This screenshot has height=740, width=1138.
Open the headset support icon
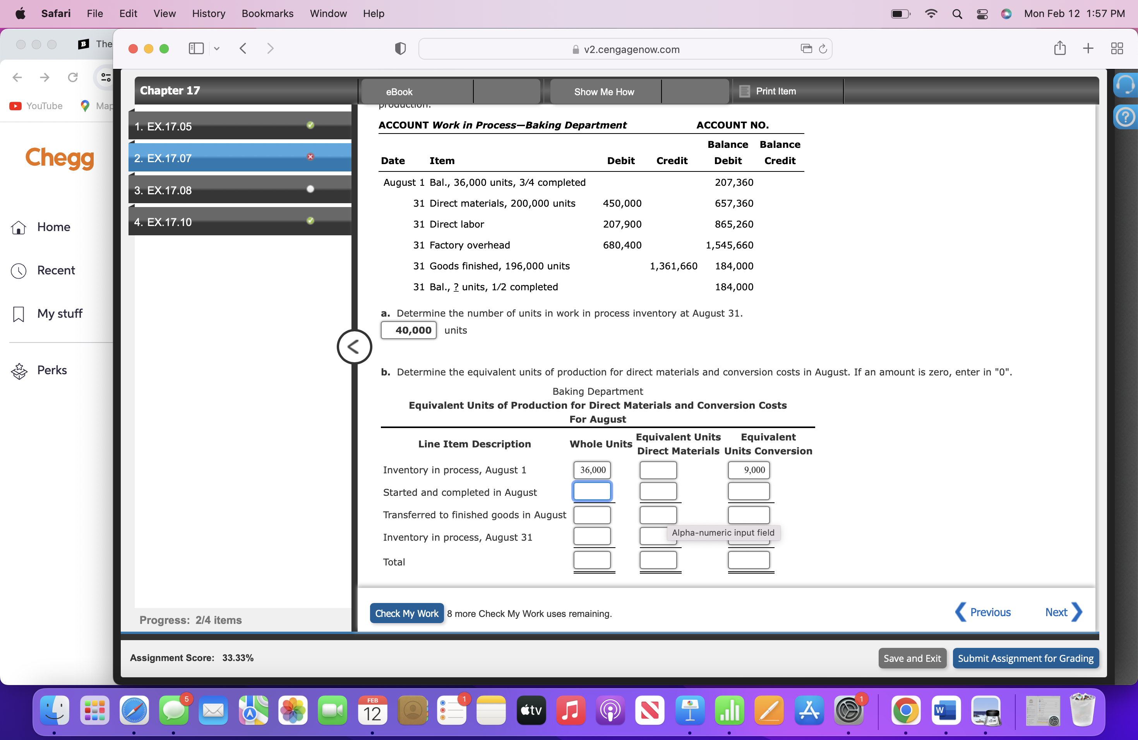1125,85
